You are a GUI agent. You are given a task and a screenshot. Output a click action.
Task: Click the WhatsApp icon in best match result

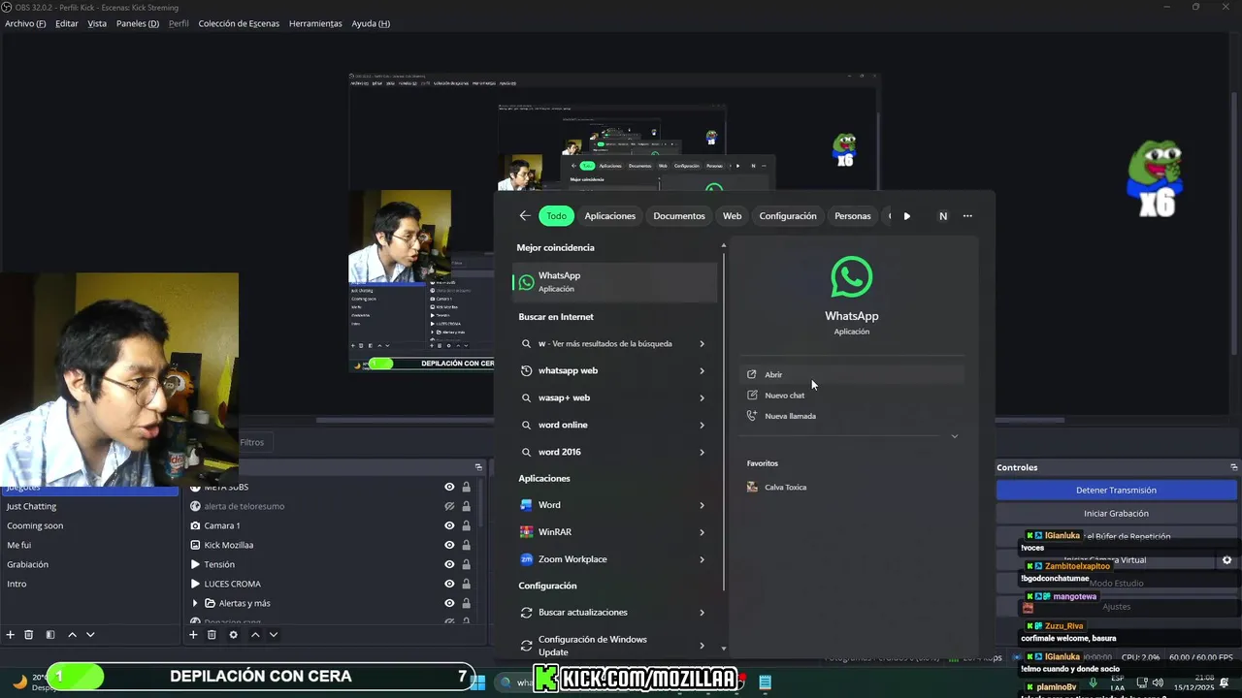[x=526, y=282]
